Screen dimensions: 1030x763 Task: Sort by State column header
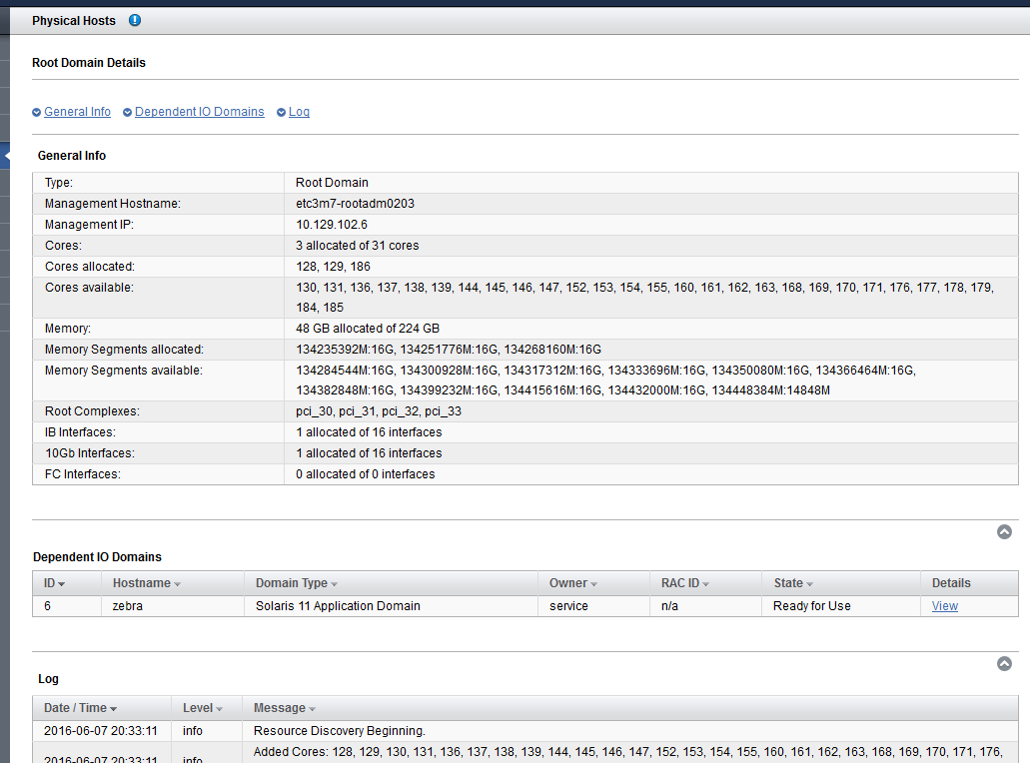point(793,583)
